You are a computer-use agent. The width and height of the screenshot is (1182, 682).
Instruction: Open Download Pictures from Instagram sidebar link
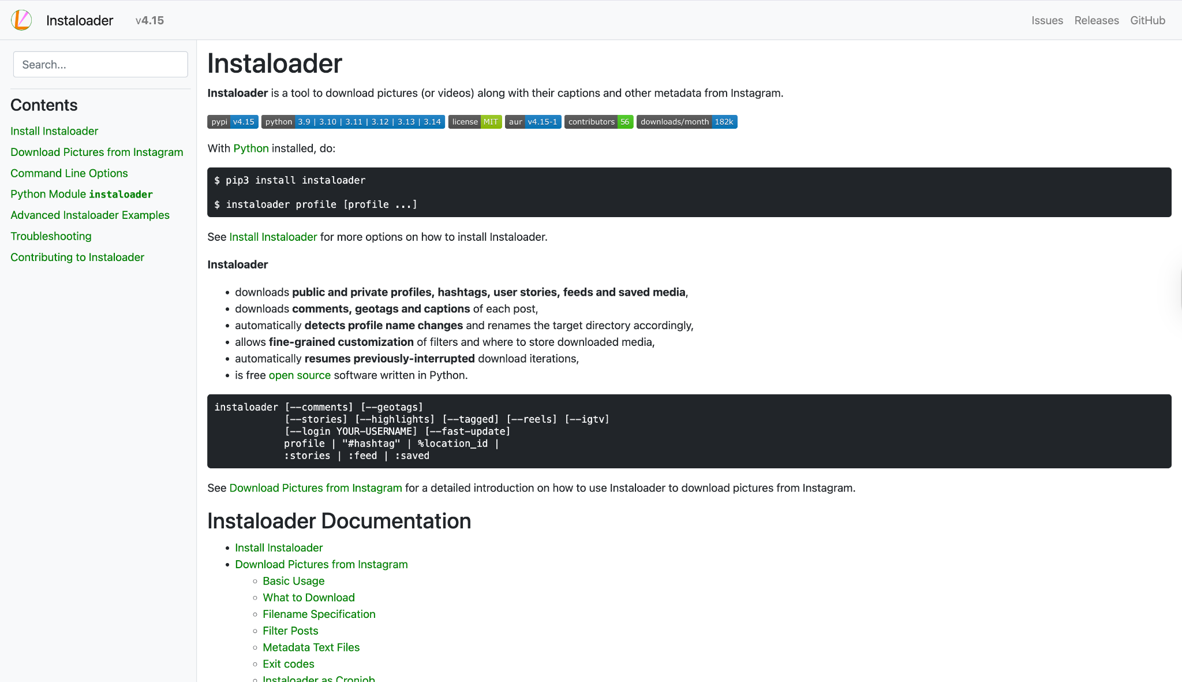96,152
